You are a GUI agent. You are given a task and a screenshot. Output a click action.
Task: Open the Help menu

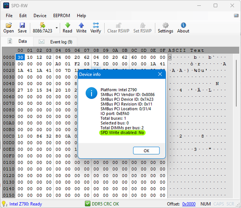pyautogui.click(x=81, y=15)
